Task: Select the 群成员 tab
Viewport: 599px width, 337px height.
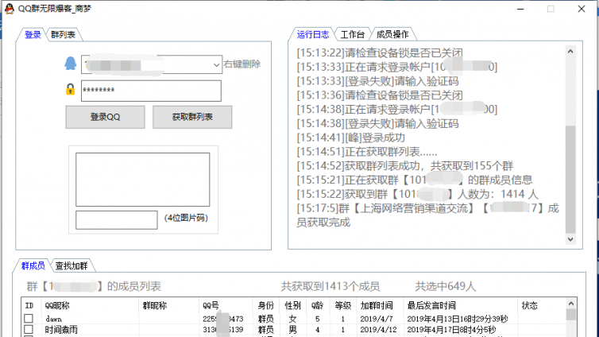Action: pos(33,265)
